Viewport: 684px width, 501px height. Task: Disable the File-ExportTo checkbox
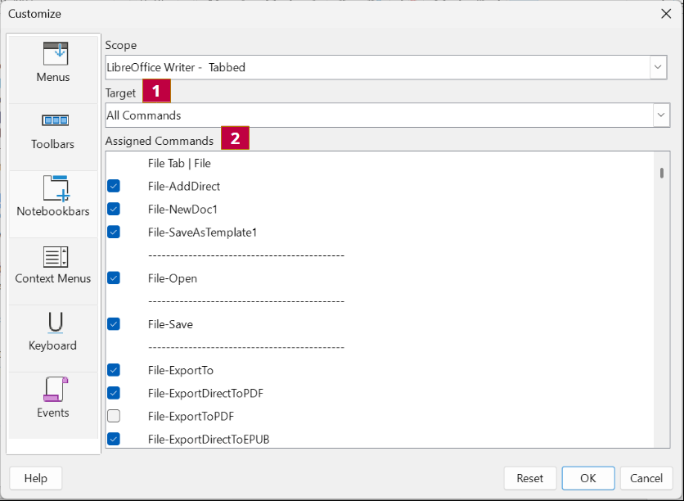pos(114,370)
